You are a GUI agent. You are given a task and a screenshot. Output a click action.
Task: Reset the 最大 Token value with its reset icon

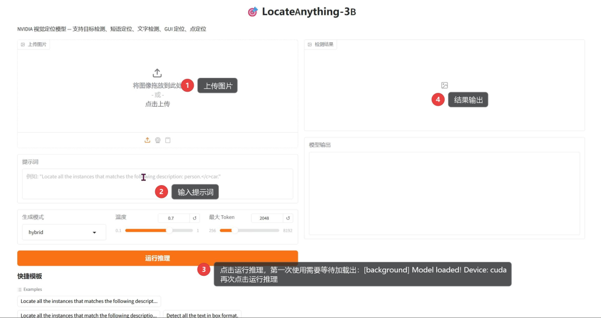(x=288, y=218)
